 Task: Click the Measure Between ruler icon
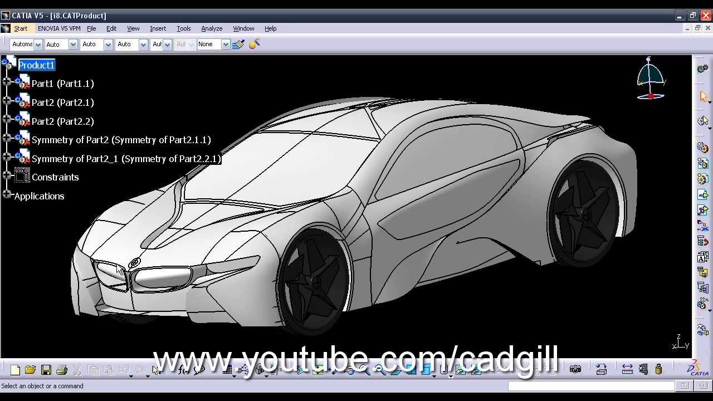tap(627, 369)
